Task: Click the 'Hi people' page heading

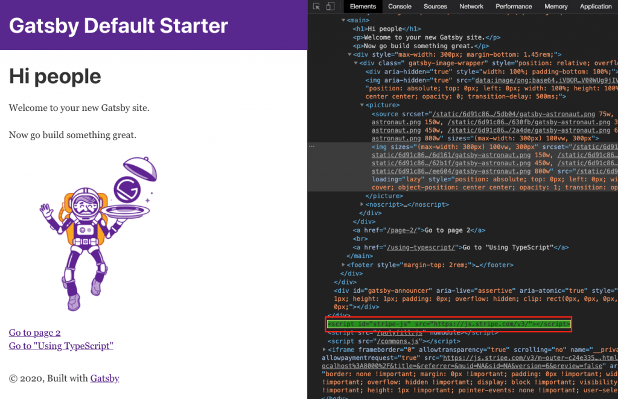Action: [55, 77]
